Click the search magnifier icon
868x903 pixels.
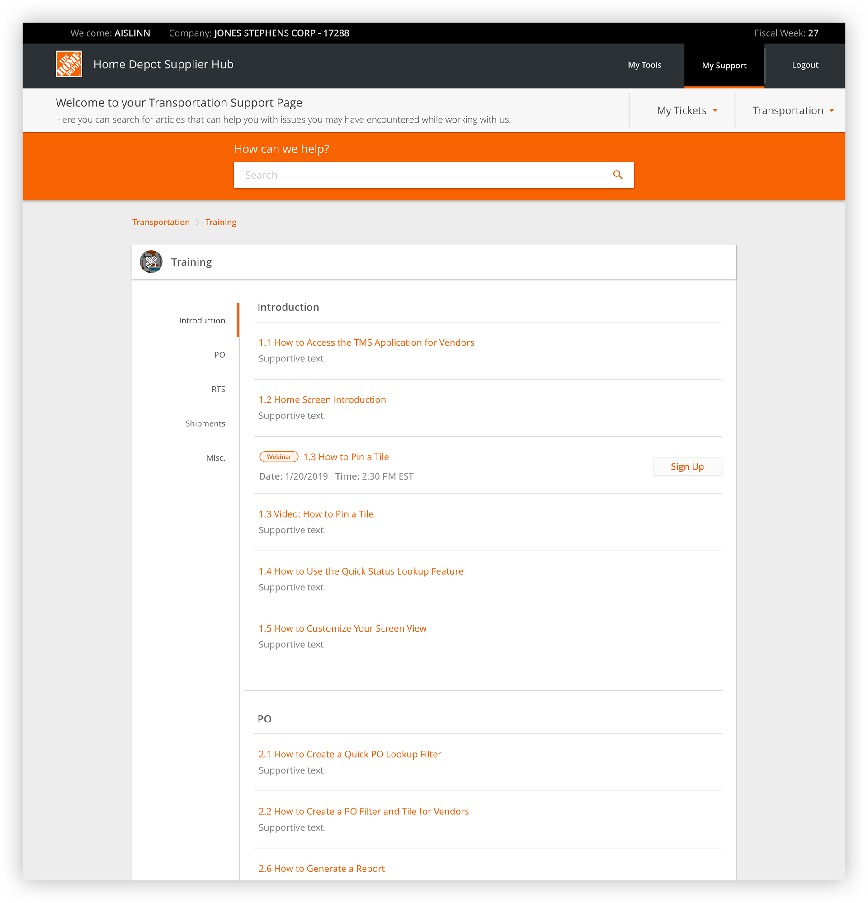(618, 175)
